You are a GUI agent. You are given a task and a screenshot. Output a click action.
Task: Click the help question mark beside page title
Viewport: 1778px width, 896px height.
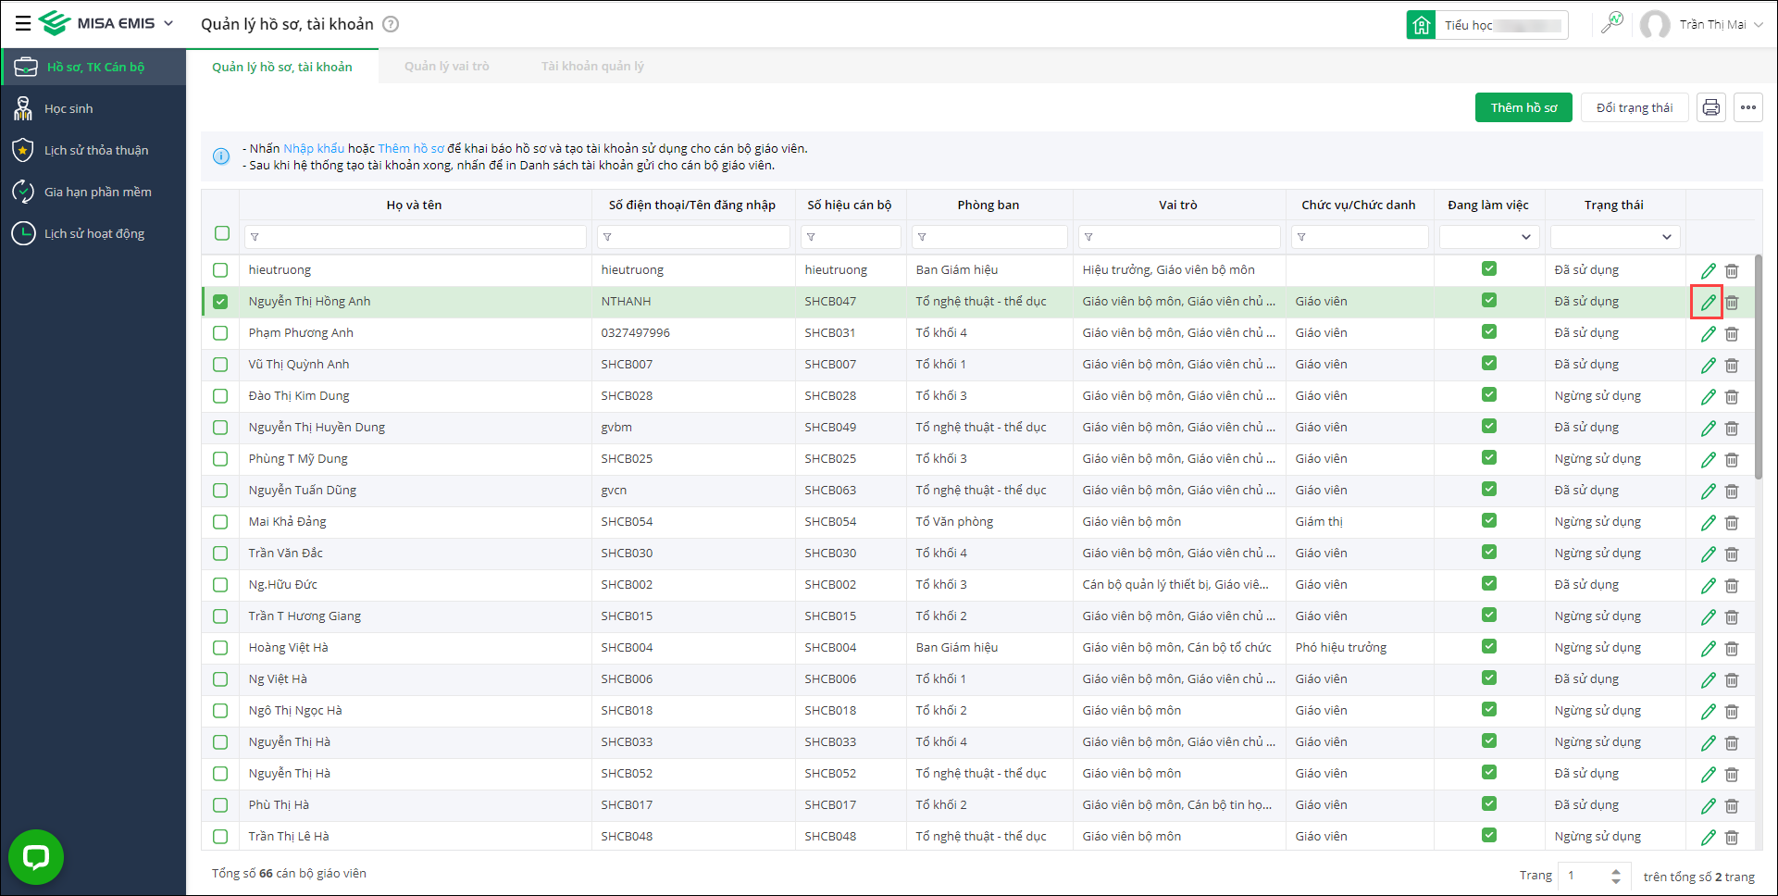pos(391,24)
